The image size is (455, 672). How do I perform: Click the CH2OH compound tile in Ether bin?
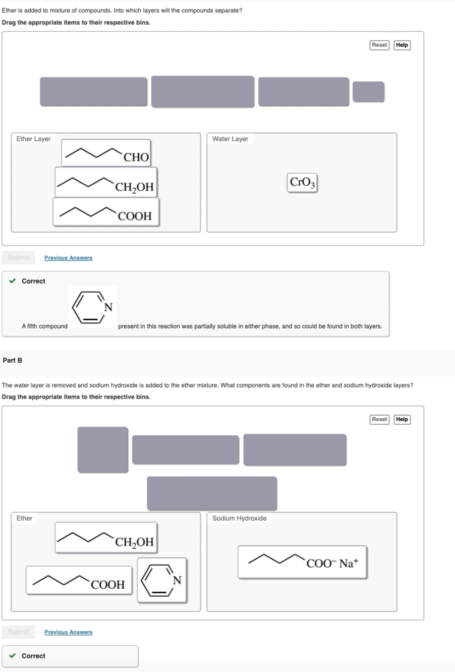pos(105,538)
